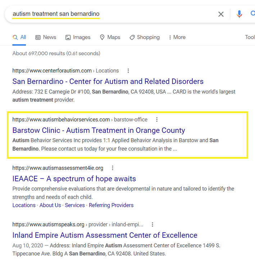Click the 'About 697,000 results' text
Screen dimensions: 255x269
(x=56, y=54)
